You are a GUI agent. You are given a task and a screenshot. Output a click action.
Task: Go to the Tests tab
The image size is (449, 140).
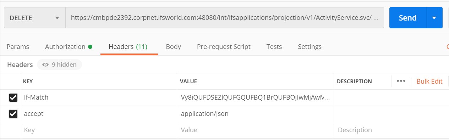274,46
